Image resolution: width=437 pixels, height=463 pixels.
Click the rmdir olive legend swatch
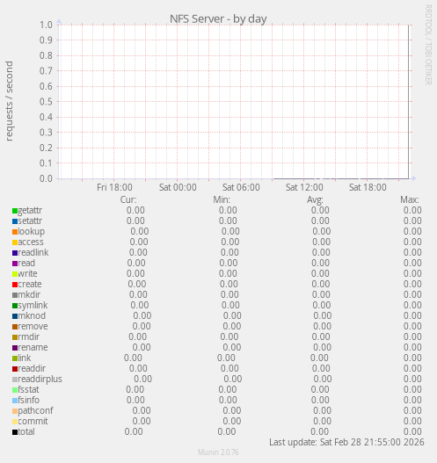[15, 337]
